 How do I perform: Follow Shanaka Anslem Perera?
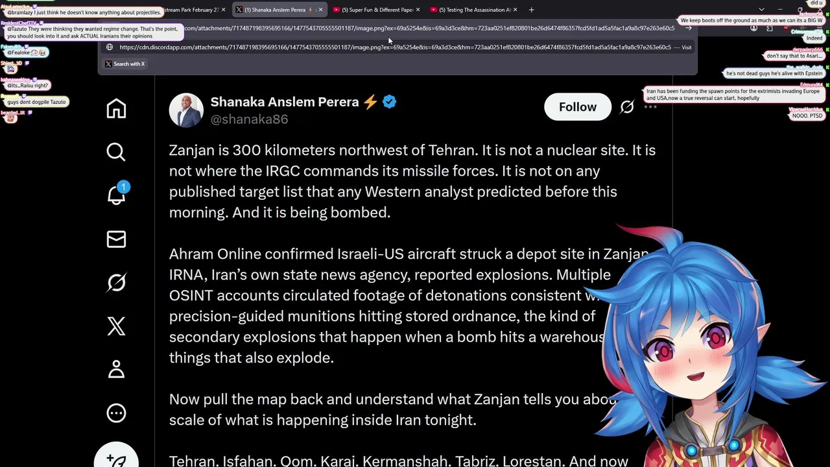(578, 107)
